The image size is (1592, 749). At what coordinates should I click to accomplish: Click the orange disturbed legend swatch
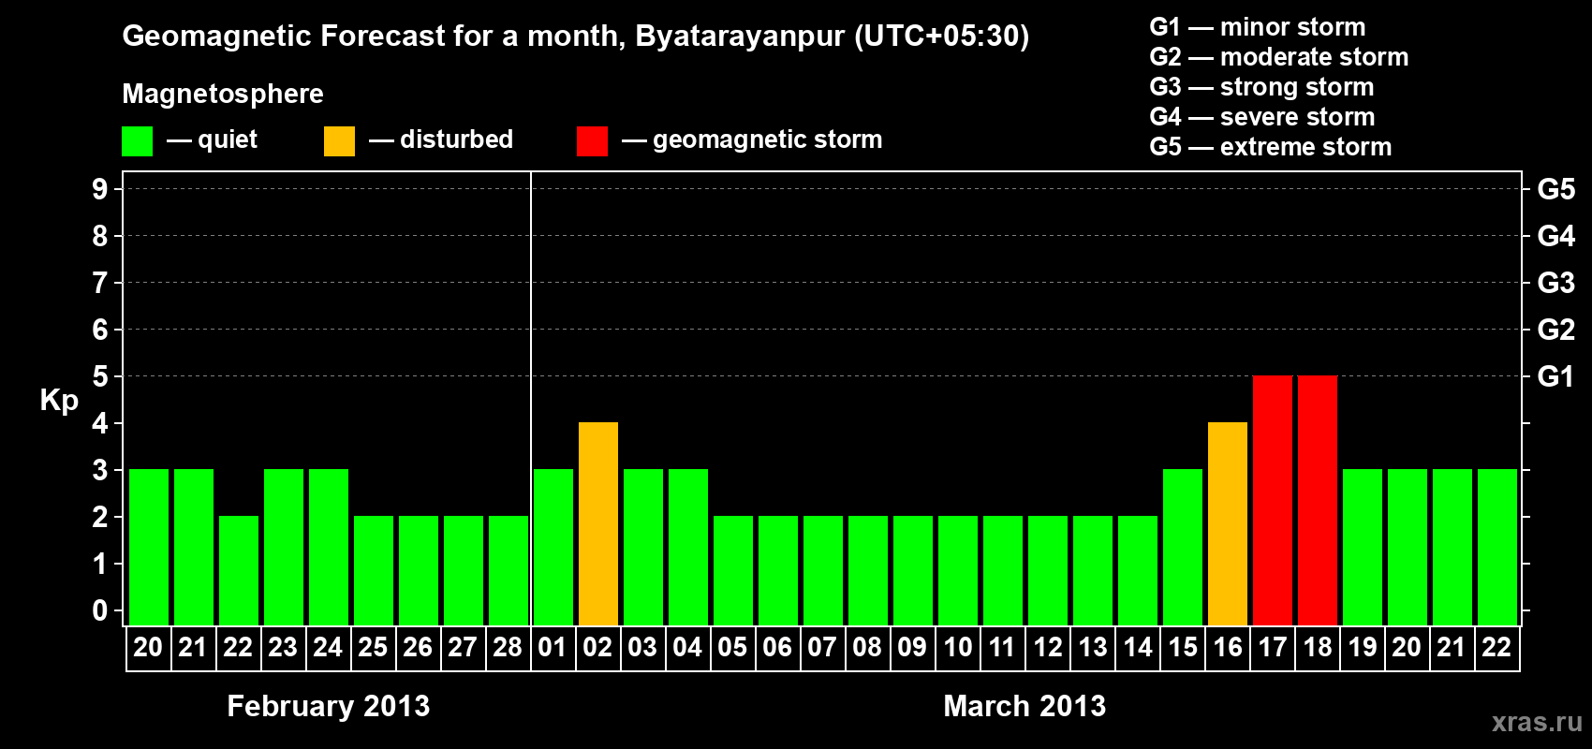(340, 141)
